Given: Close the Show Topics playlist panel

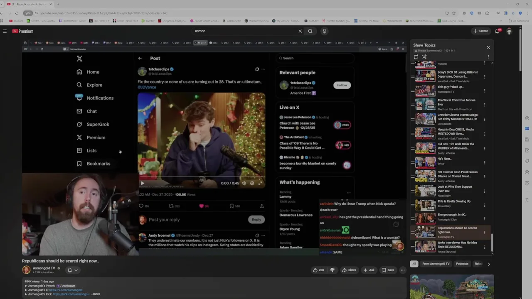Looking at the screenshot, I should 488,47.
